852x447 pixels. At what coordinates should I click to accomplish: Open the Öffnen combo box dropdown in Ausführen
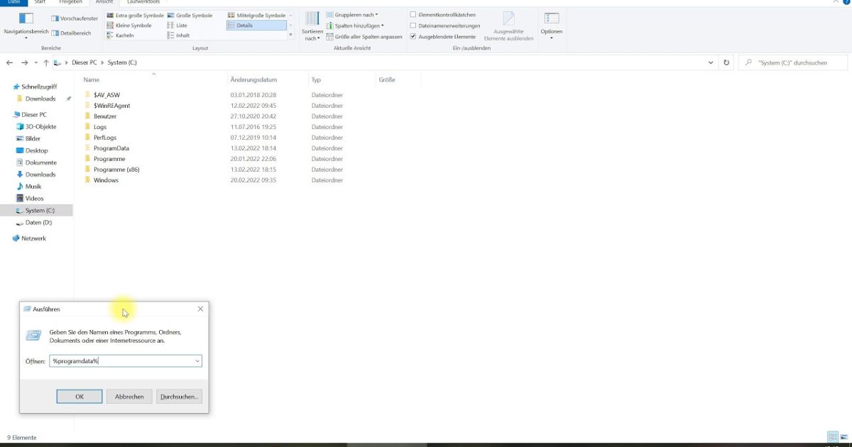[x=197, y=361]
